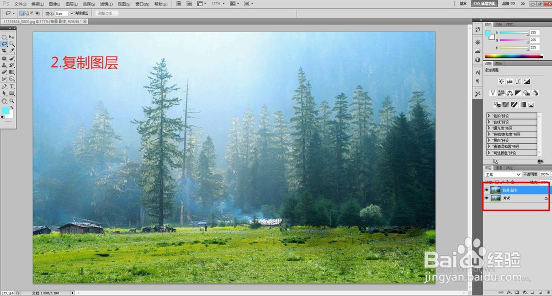
Task: Click the add layer style fx button
Action: pyautogui.click(x=509, y=292)
